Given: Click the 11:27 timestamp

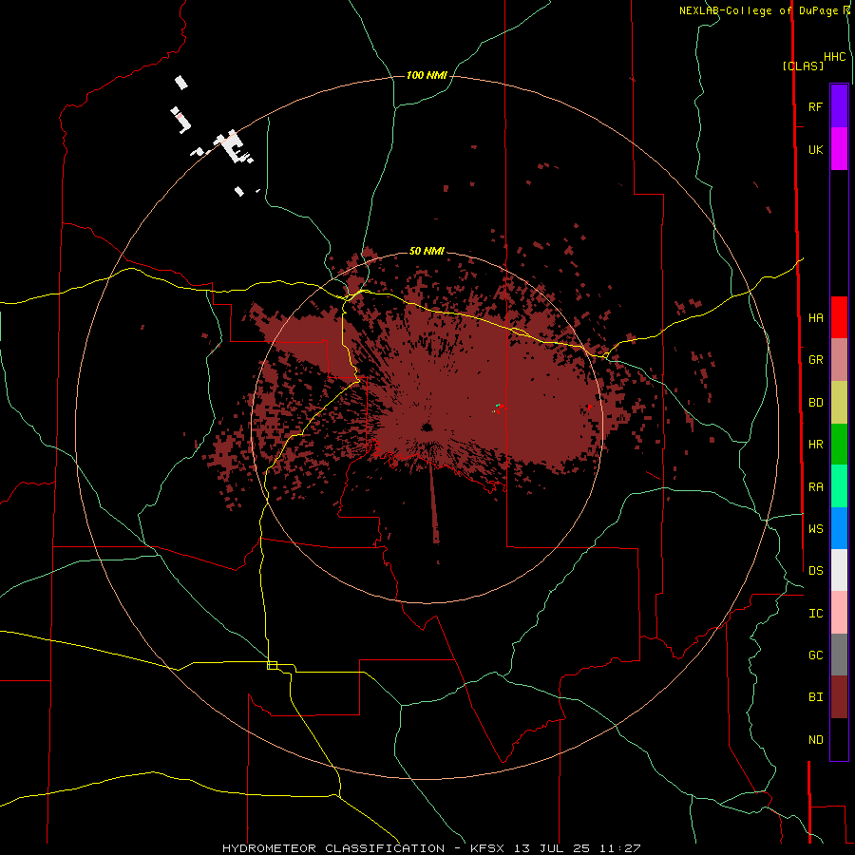Looking at the screenshot, I should 619,848.
